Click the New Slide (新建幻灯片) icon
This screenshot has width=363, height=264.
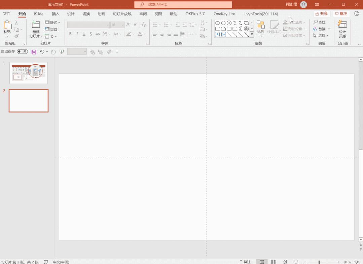(36, 25)
